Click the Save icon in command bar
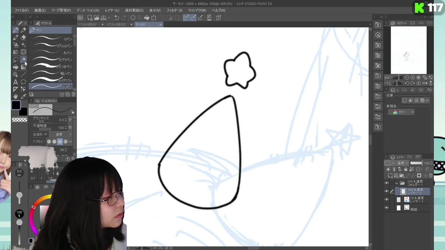Image resolution: width=445 pixels, height=250 pixels. 103,18
